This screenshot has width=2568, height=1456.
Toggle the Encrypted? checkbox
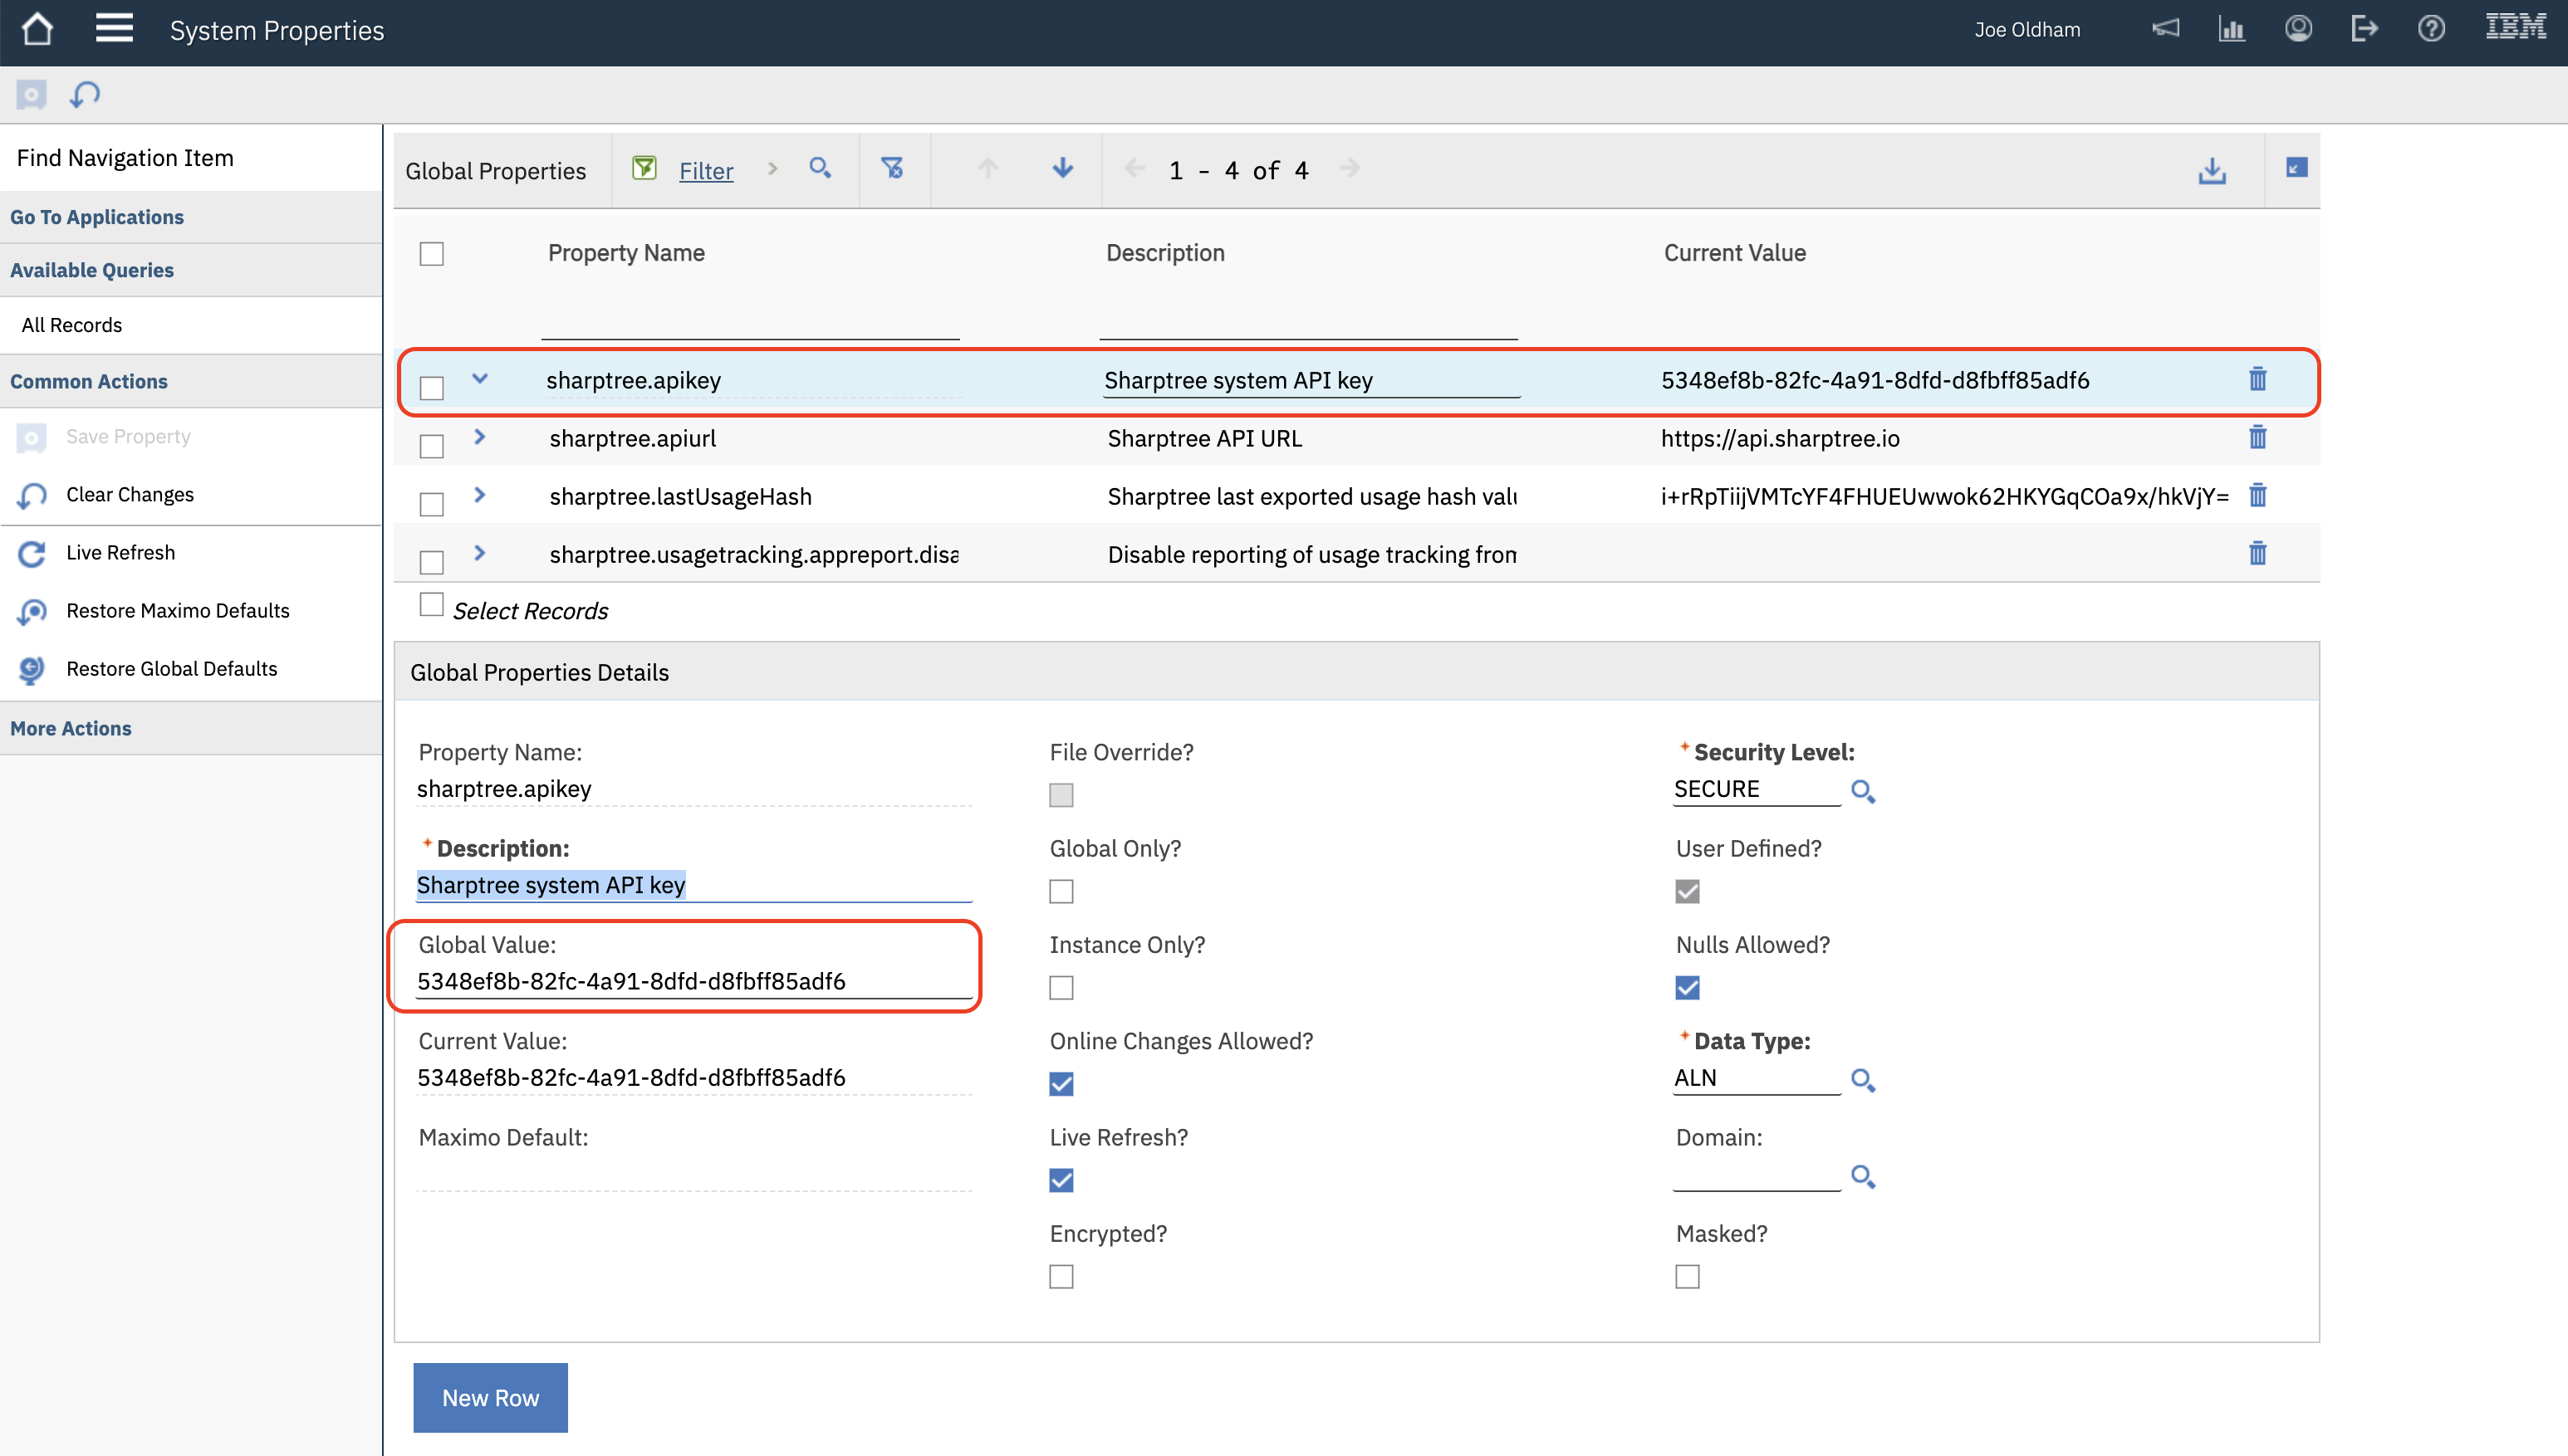[1061, 1276]
